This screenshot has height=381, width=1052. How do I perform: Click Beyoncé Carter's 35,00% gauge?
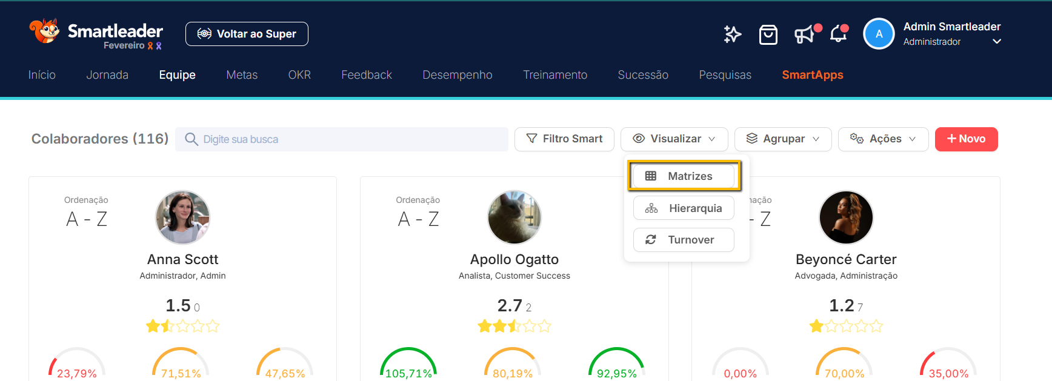[948, 363]
